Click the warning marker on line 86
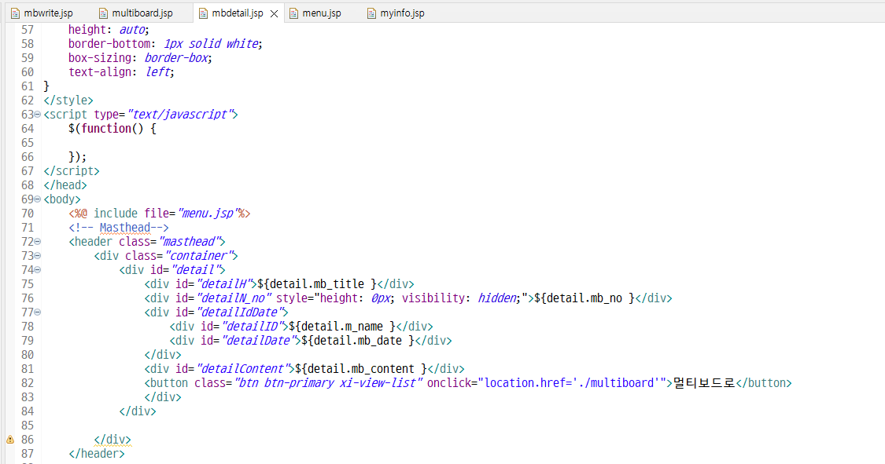885x464 pixels. pos(10,439)
